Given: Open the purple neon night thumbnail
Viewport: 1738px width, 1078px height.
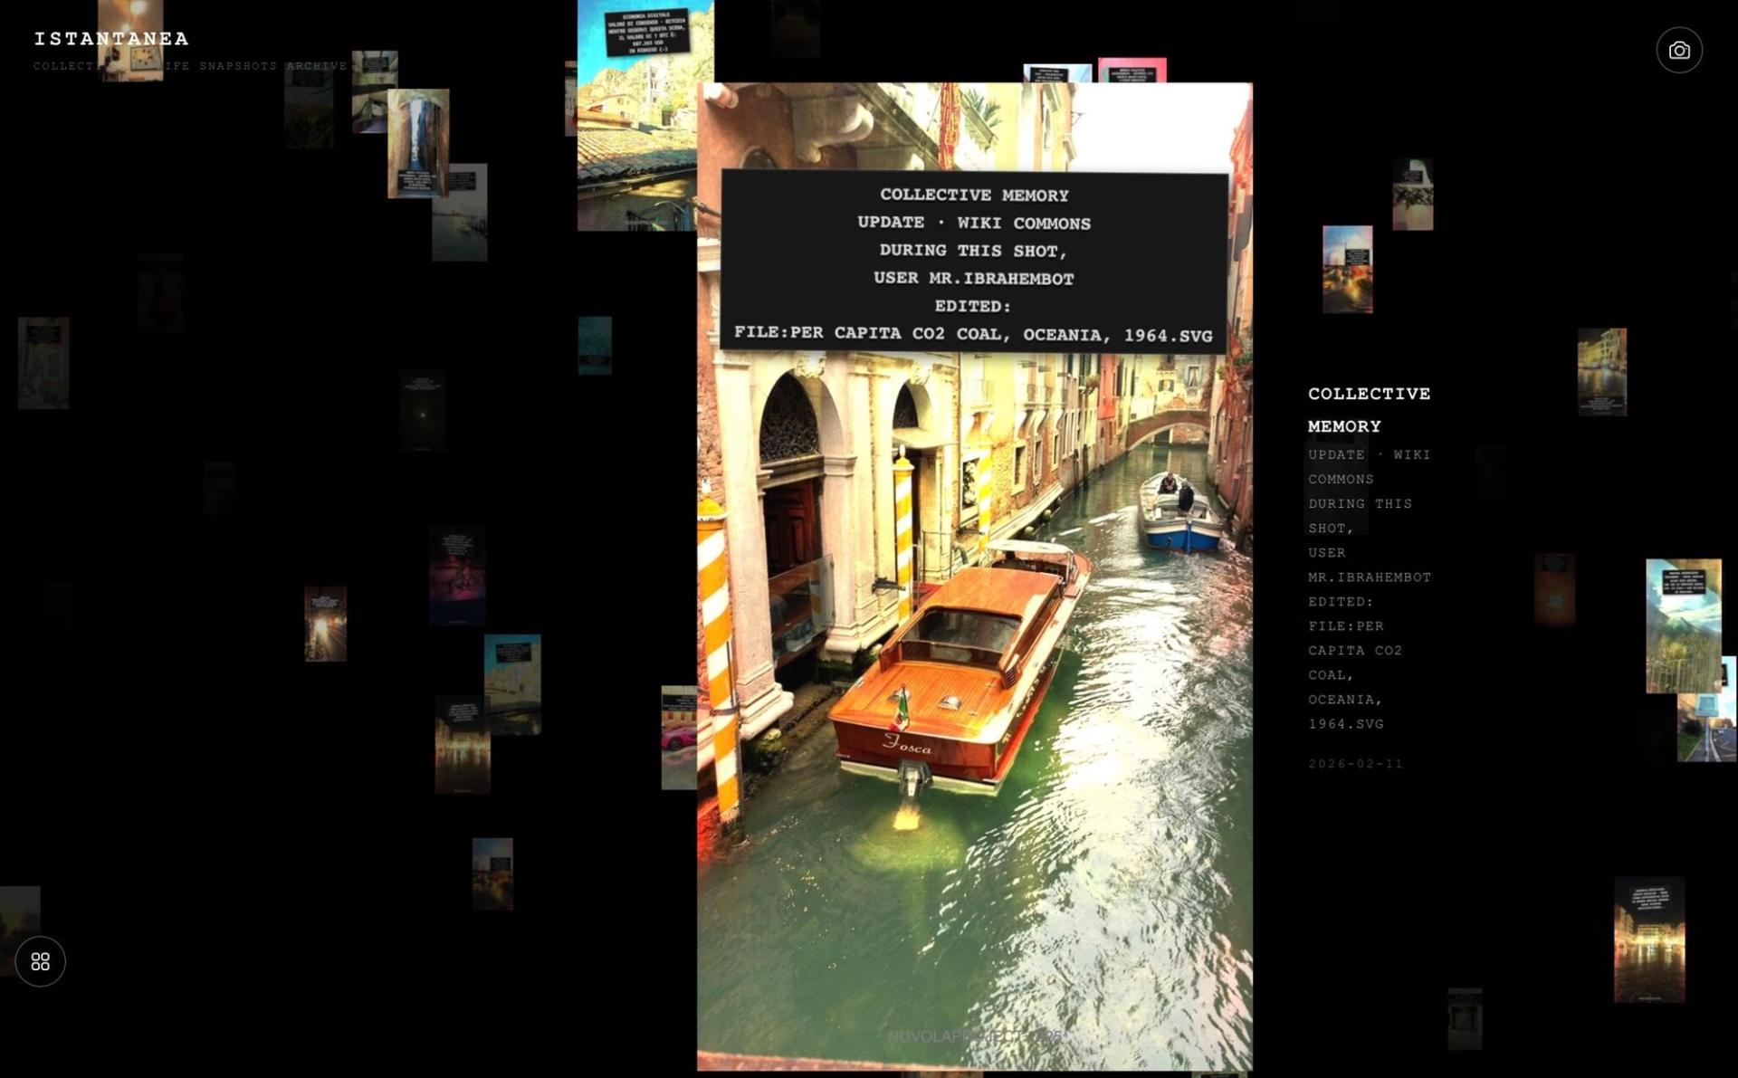Looking at the screenshot, I should pos(457,576).
